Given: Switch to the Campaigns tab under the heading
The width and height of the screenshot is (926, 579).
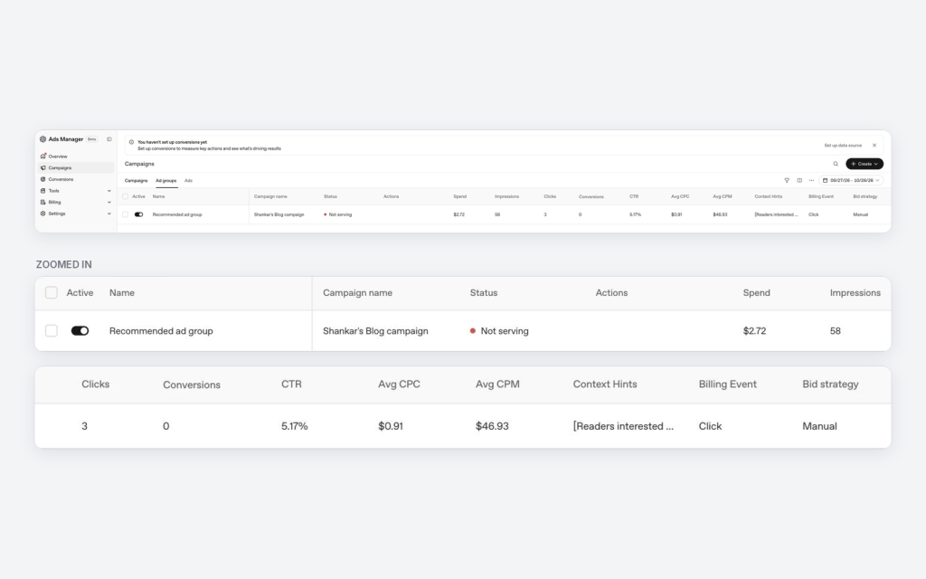Looking at the screenshot, I should tap(136, 181).
